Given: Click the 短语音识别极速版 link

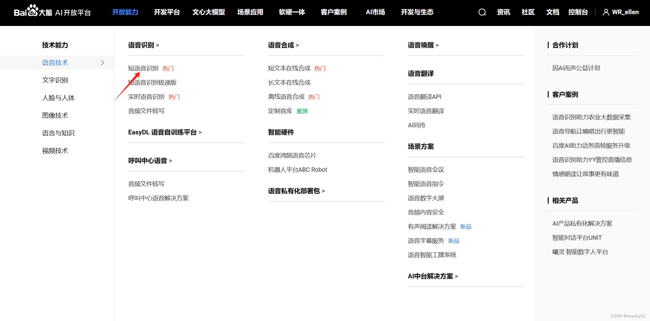Looking at the screenshot, I should [x=152, y=82].
